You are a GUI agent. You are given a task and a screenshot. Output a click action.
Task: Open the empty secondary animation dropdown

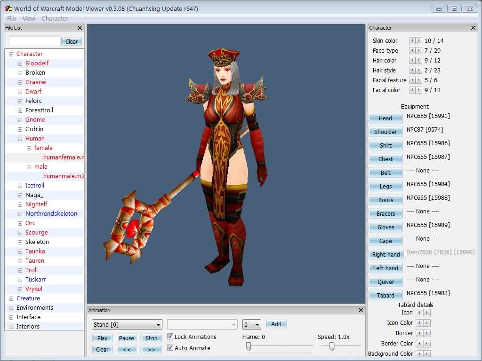coord(202,324)
